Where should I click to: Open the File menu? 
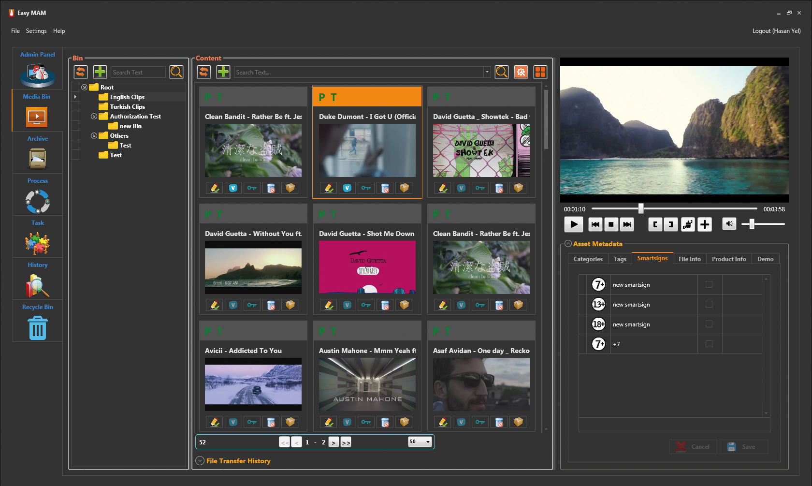click(15, 31)
